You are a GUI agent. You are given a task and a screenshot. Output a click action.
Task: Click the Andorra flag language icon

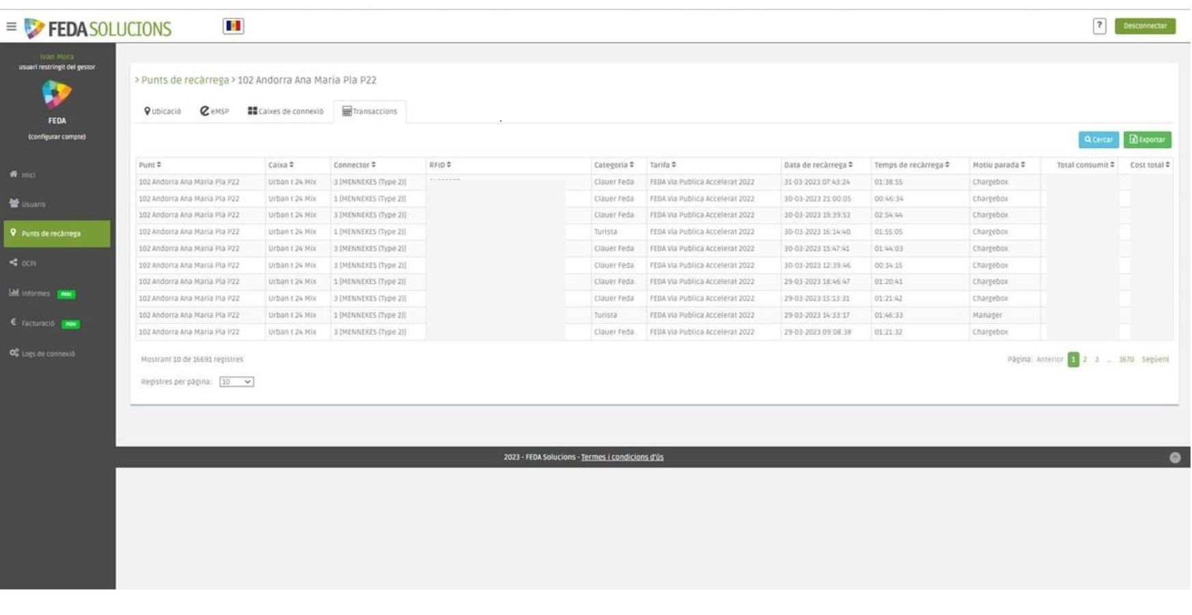(233, 27)
